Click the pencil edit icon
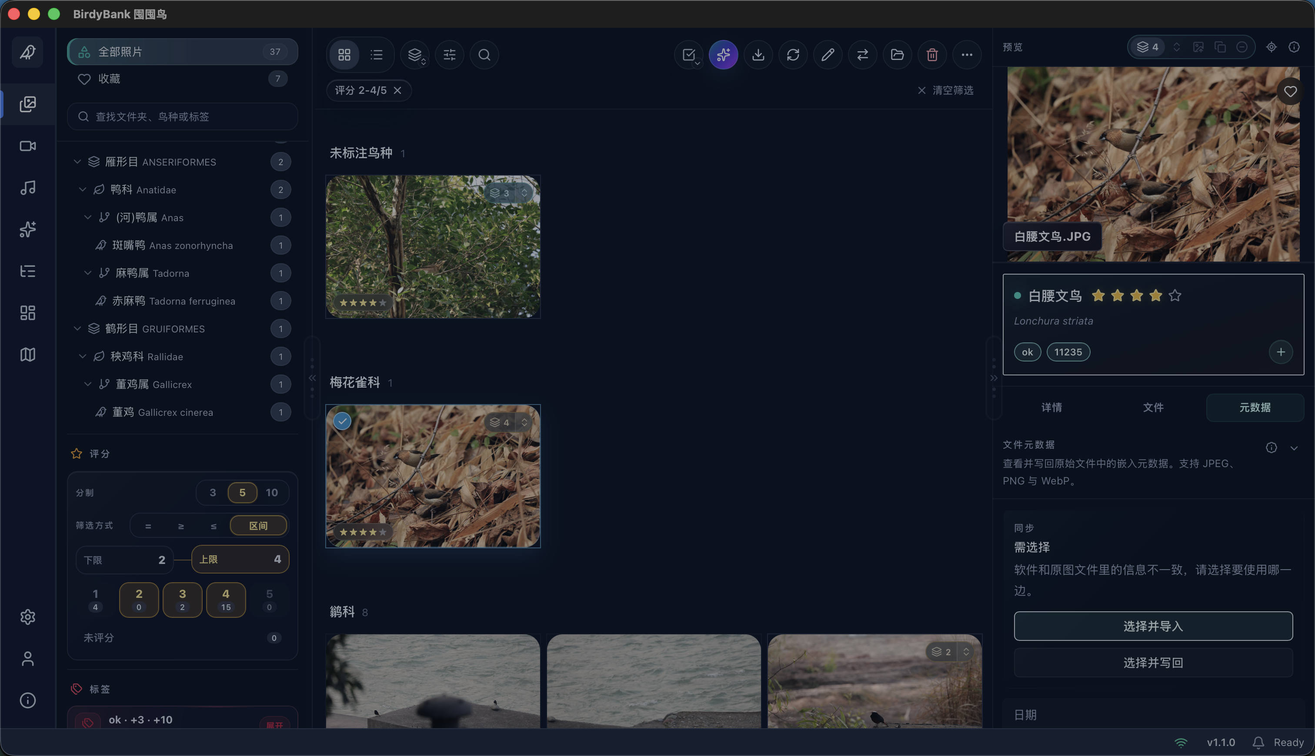Screen dimensions: 1315x756 828,54
